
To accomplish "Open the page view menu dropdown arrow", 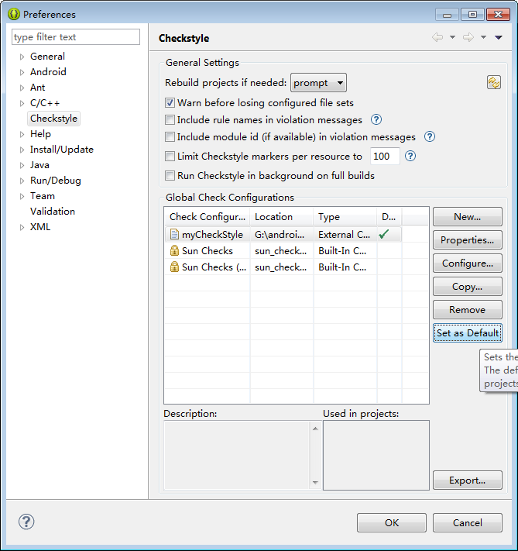I will click(x=499, y=37).
